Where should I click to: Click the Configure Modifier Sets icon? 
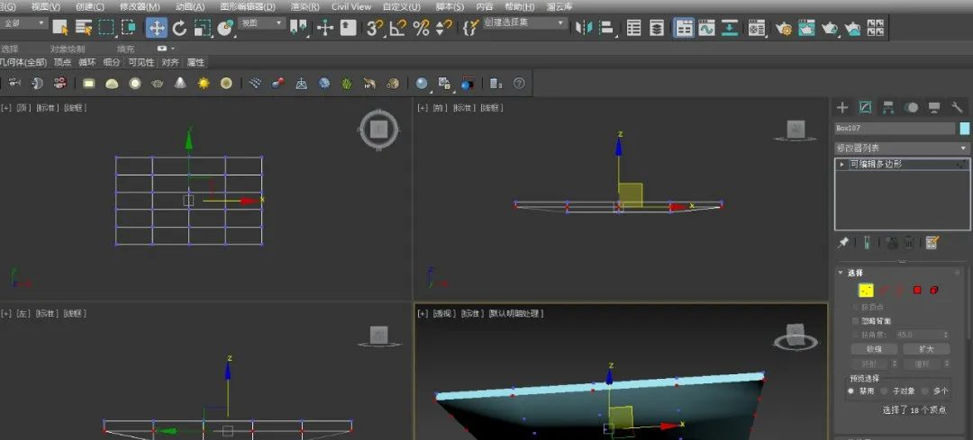click(x=932, y=243)
